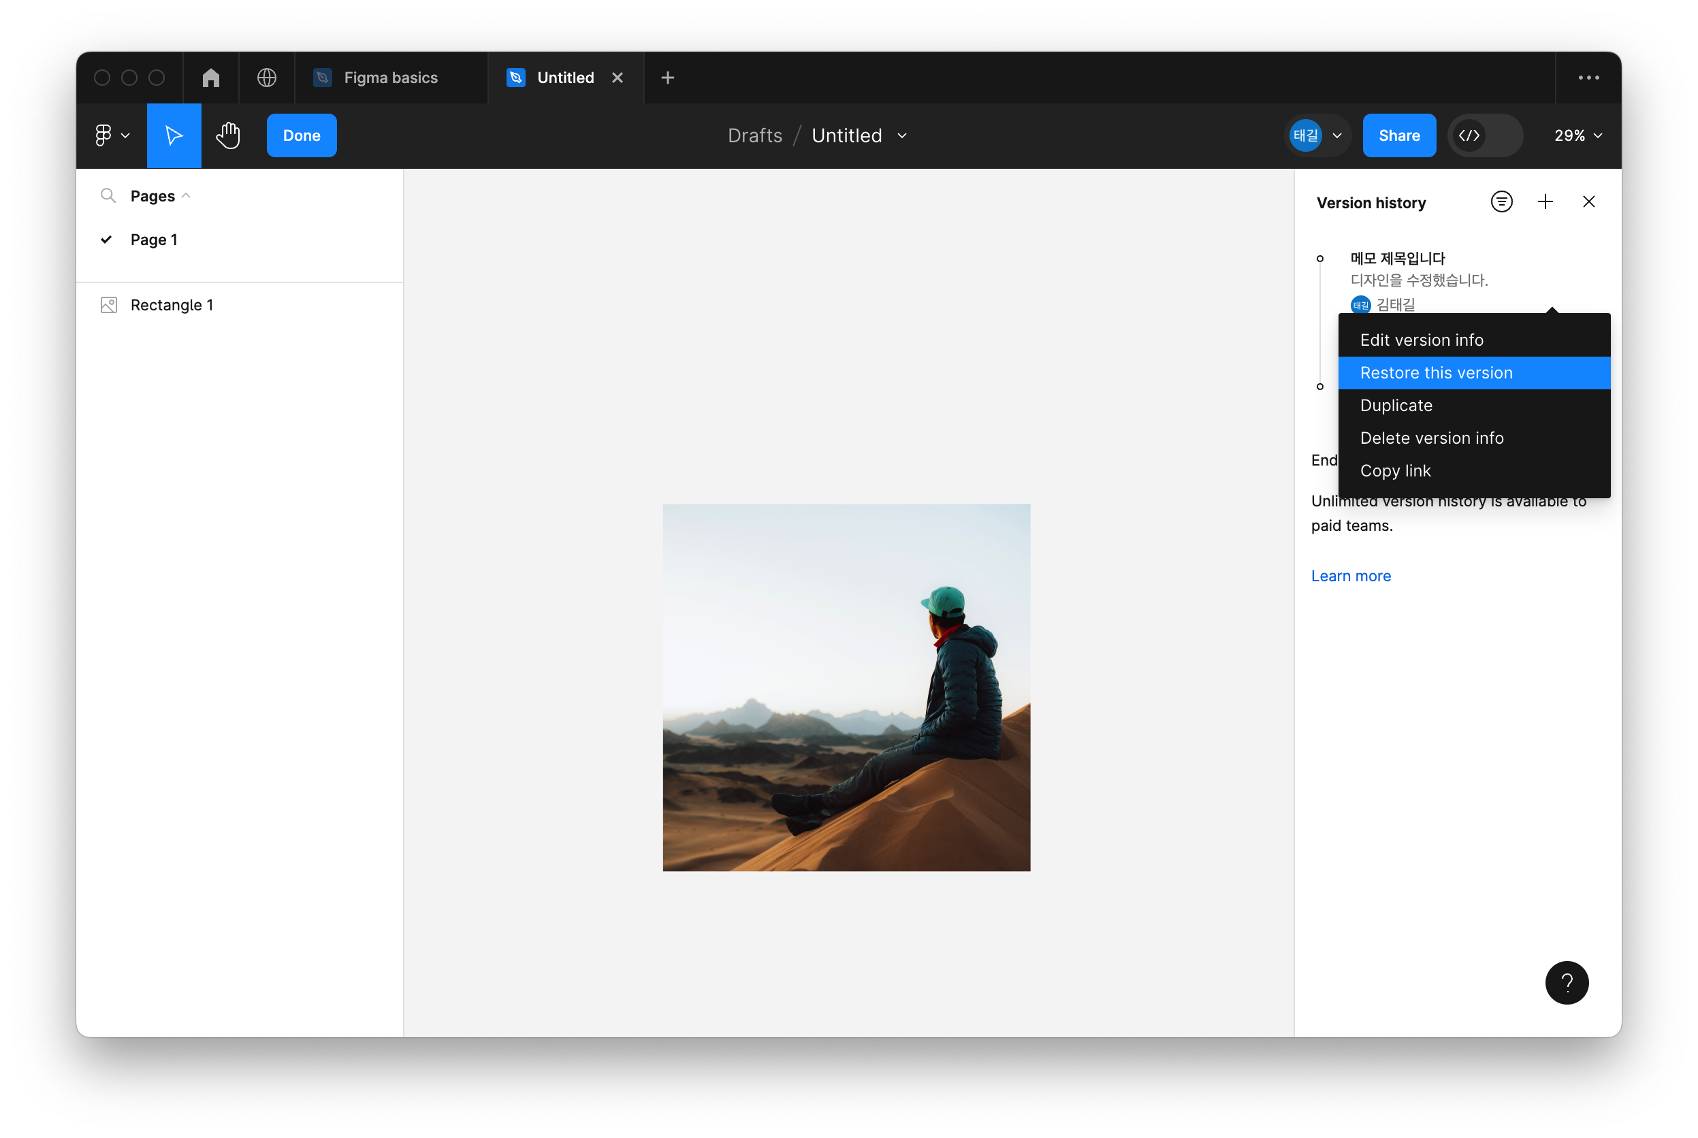
Task: Toggle Dev Mode switch
Action: coord(1485,135)
